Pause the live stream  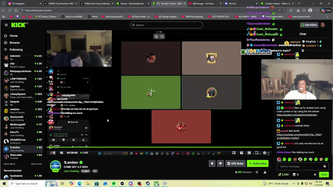pyautogui.click(x=54, y=153)
